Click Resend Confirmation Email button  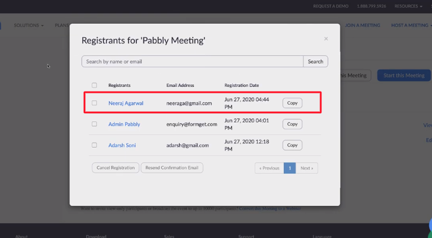point(172,168)
